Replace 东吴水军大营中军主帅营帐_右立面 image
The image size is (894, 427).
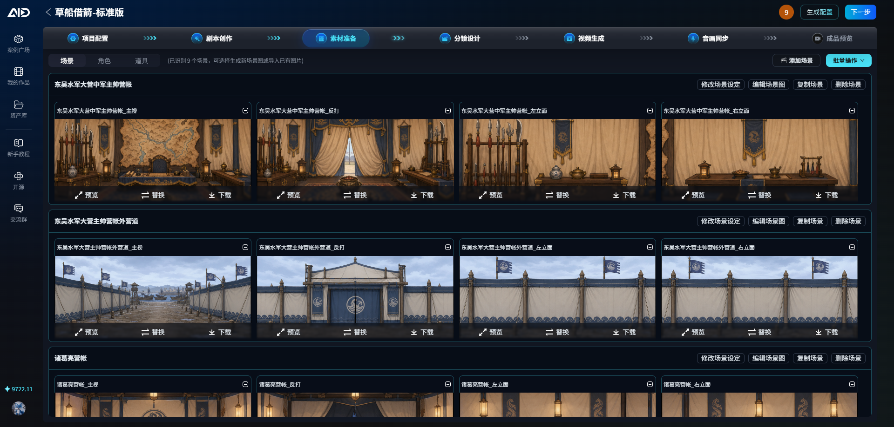point(760,195)
